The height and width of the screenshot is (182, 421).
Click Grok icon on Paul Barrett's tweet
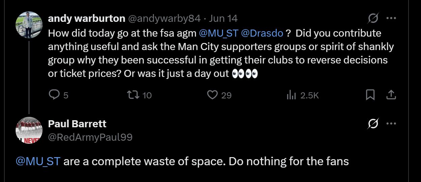[x=373, y=124]
